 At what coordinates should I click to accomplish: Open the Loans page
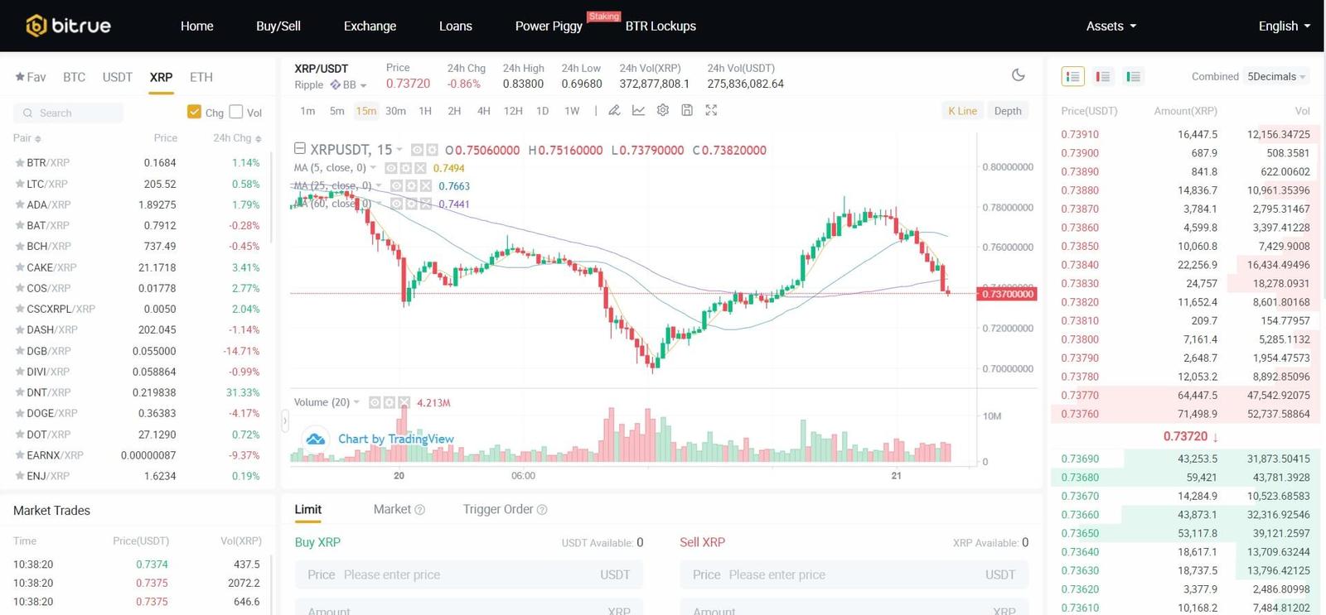point(456,26)
